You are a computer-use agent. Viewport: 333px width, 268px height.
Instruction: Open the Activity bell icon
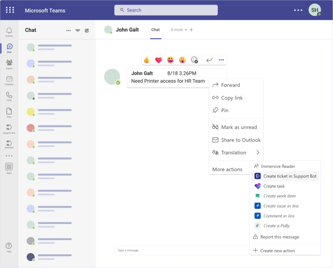coord(9,31)
